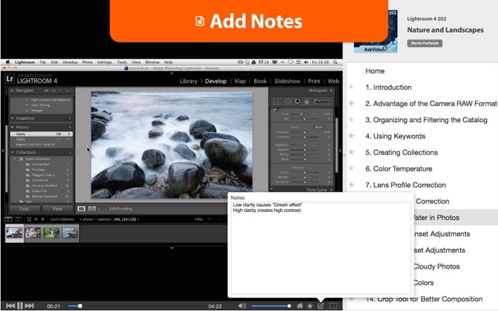Click the player home icon
Image resolution: width=498 pixels, height=311 pixels.
[x=300, y=306]
